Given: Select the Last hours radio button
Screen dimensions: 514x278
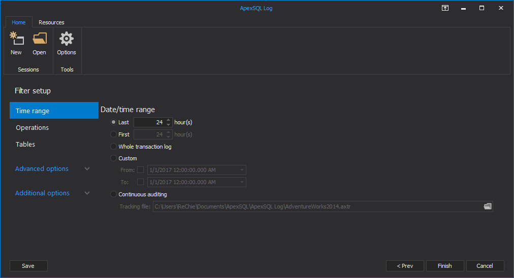Looking at the screenshot, I should [x=114, y=122].
